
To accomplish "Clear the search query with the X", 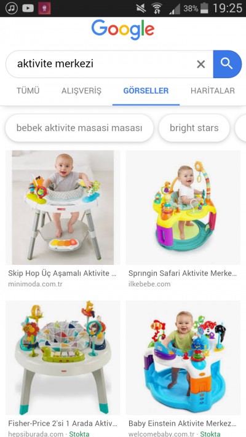I will [201, 65].
